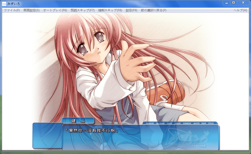Image resolution: width=251 pixels, height=154 pixels.
Task: Choose 前の選択に戻る(P) from the menu bar
Action: pos(154,10)
